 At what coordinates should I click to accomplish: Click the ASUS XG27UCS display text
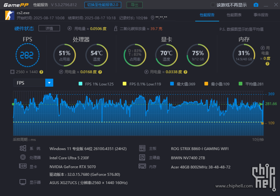click(89, 183)
